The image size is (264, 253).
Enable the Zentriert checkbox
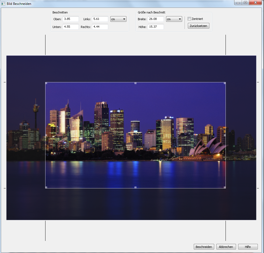[x=189, y=19]
